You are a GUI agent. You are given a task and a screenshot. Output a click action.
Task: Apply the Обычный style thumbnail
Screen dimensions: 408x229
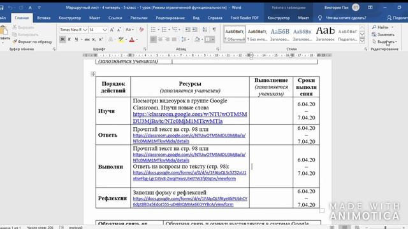point(235,34)
